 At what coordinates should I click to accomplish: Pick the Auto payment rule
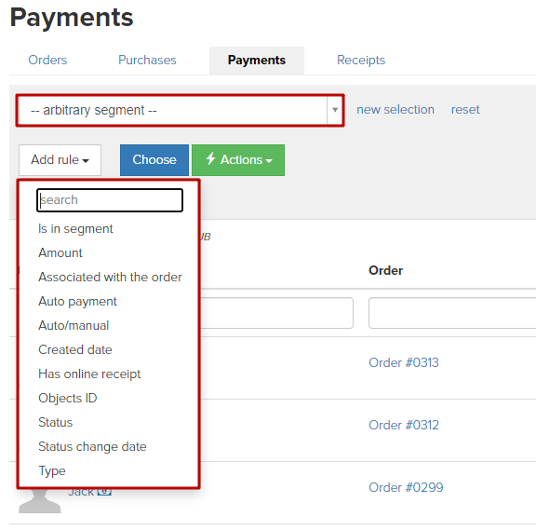[x=77, y=302]
